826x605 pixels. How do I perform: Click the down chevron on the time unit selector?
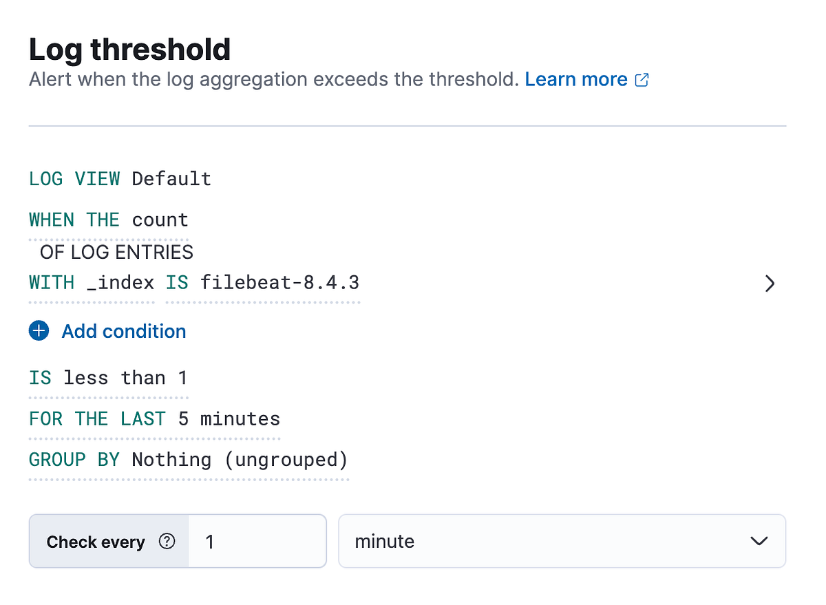(x=759, y=541)
